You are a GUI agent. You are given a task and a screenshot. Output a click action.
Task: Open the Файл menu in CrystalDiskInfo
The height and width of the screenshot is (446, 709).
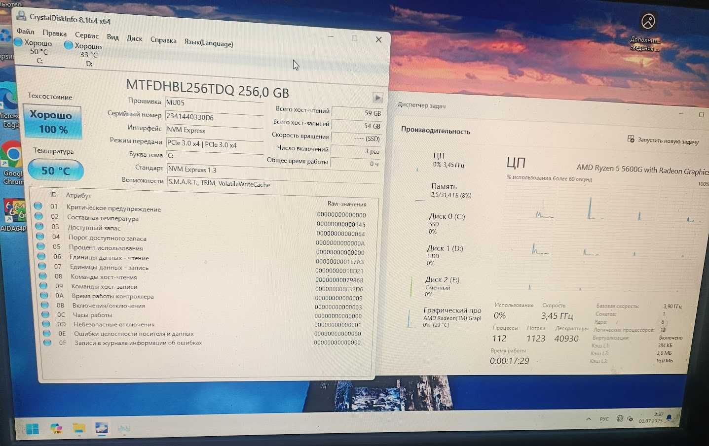tap(25, 31)
